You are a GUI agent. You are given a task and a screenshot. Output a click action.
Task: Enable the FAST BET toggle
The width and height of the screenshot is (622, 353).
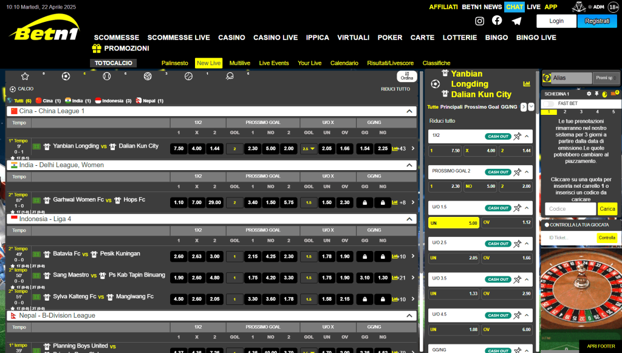(x=548, y=104)
